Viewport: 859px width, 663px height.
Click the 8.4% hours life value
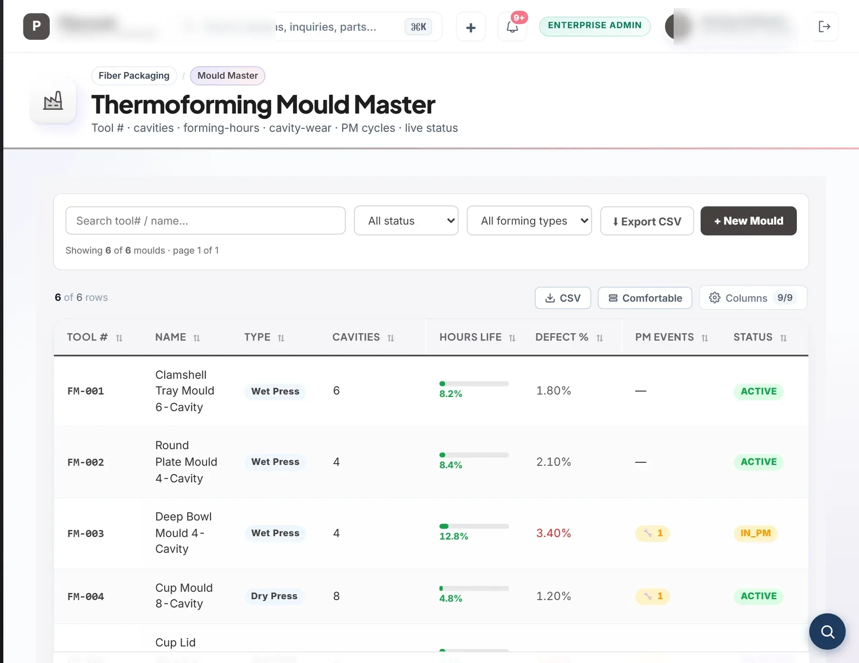pos(450,465)
